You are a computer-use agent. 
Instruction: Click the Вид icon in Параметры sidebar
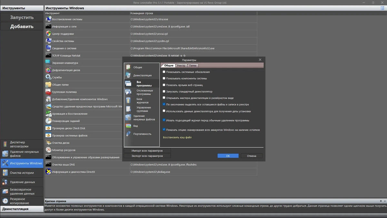[128, 126]
